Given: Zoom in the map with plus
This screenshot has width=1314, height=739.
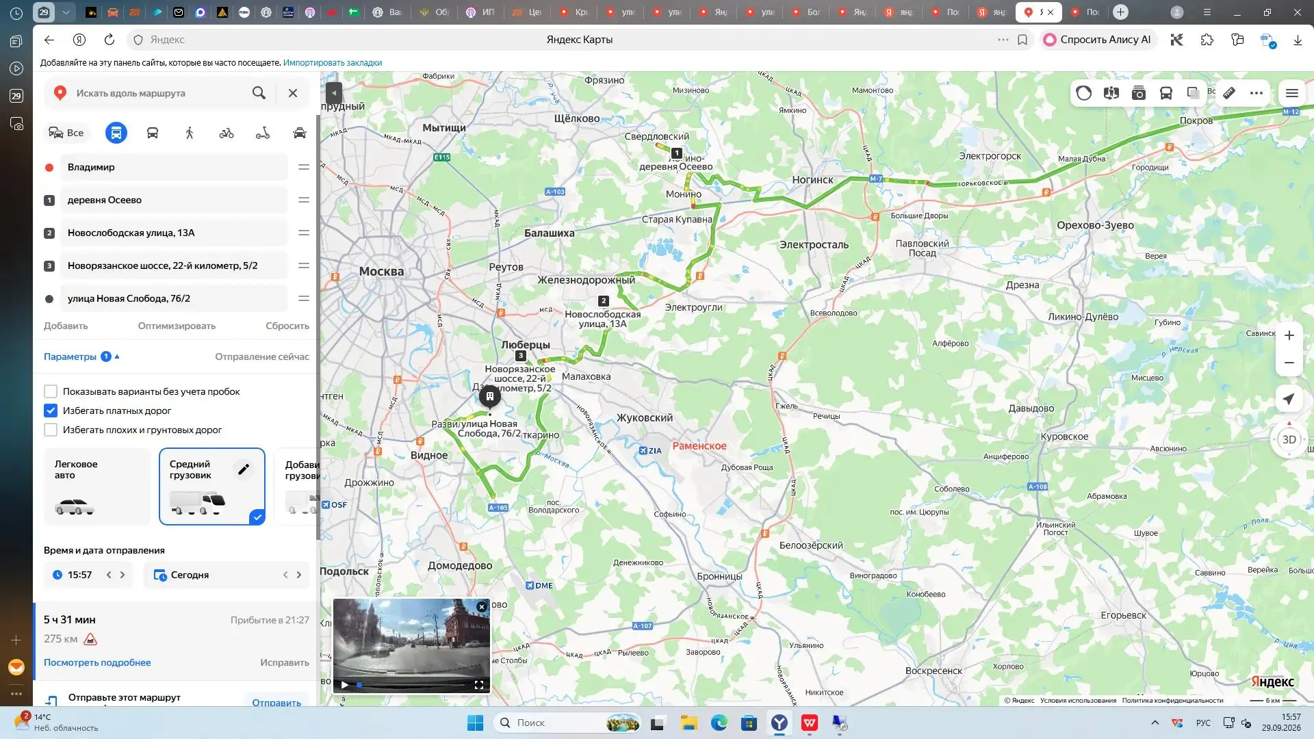Looking at the screenshot, I should tap(1289, 335).
